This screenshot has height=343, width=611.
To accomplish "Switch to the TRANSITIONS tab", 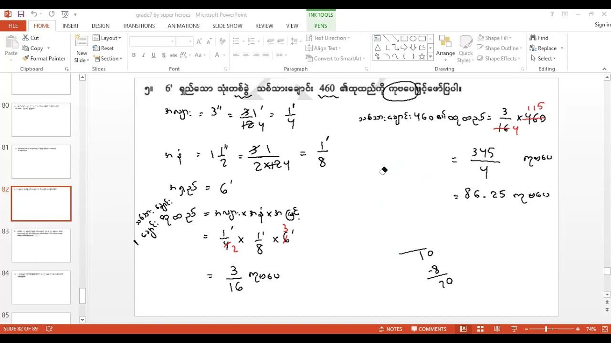I will [138, 26].
